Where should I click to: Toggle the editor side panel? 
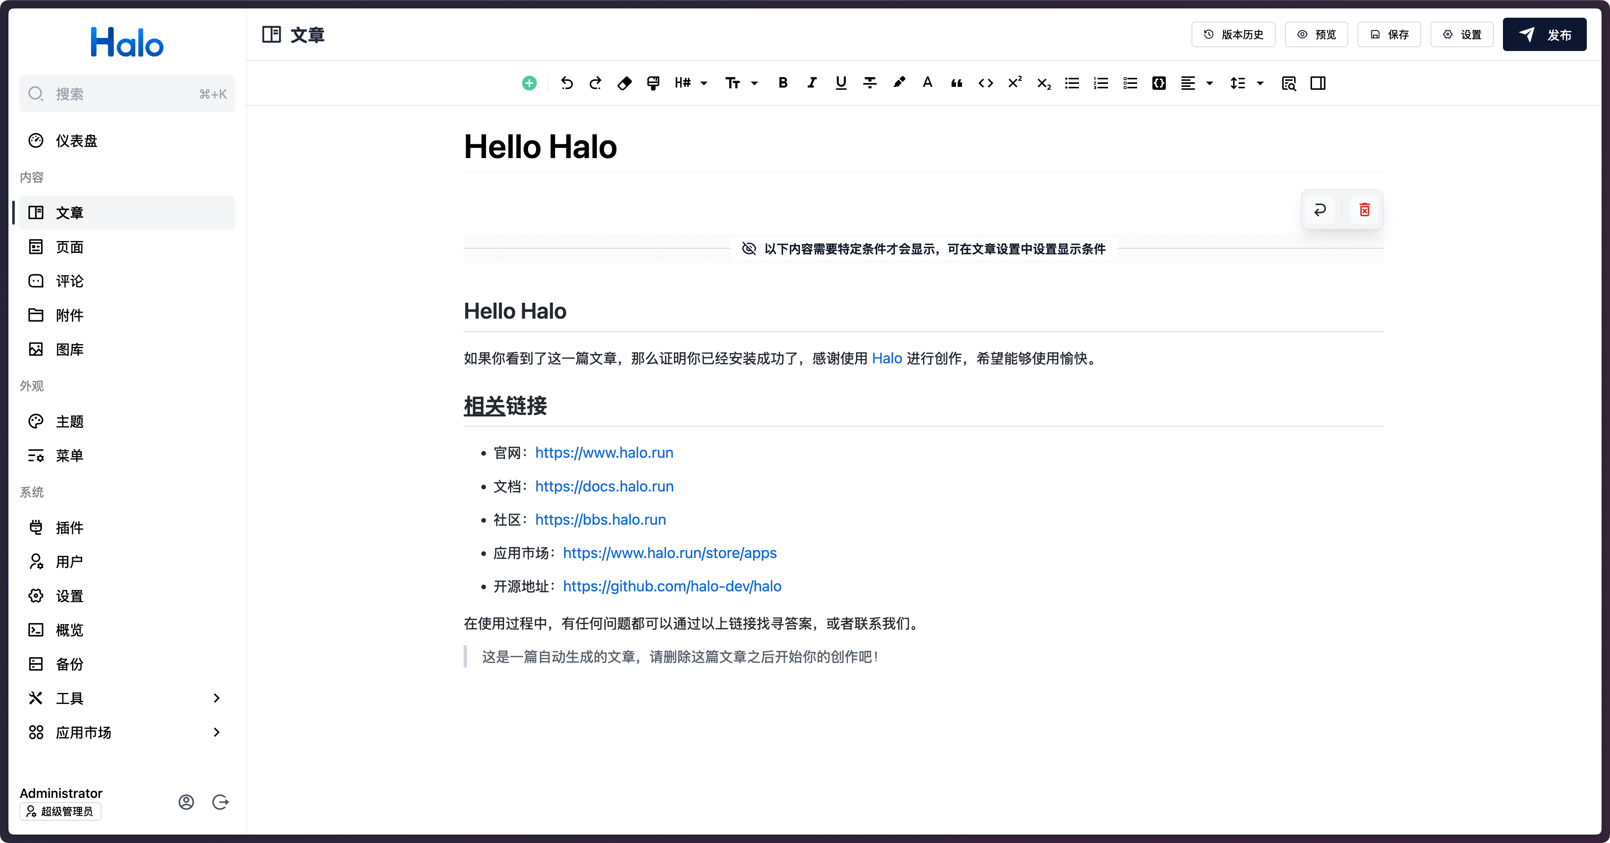pos(1318,83)
